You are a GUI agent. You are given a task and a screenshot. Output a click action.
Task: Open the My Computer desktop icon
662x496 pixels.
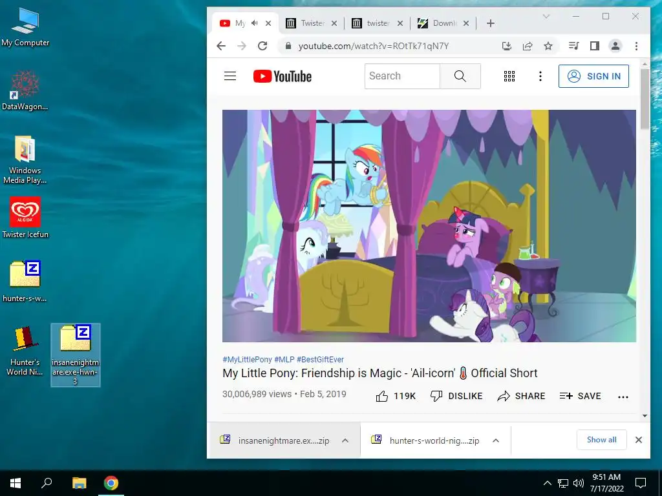(25, 28)
